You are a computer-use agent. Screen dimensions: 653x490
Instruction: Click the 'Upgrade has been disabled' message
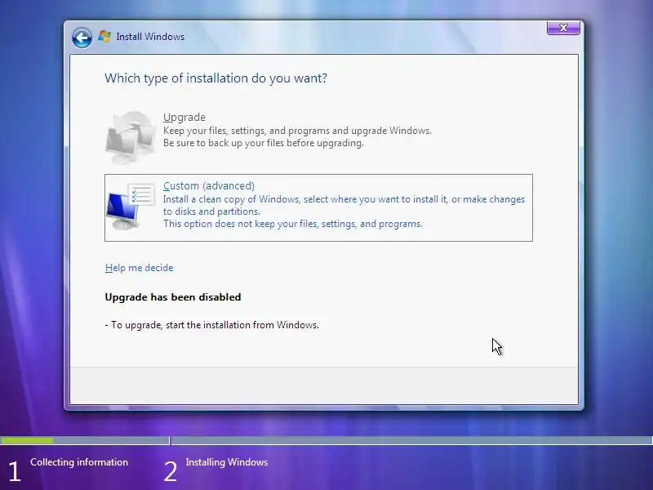point(173,297)
